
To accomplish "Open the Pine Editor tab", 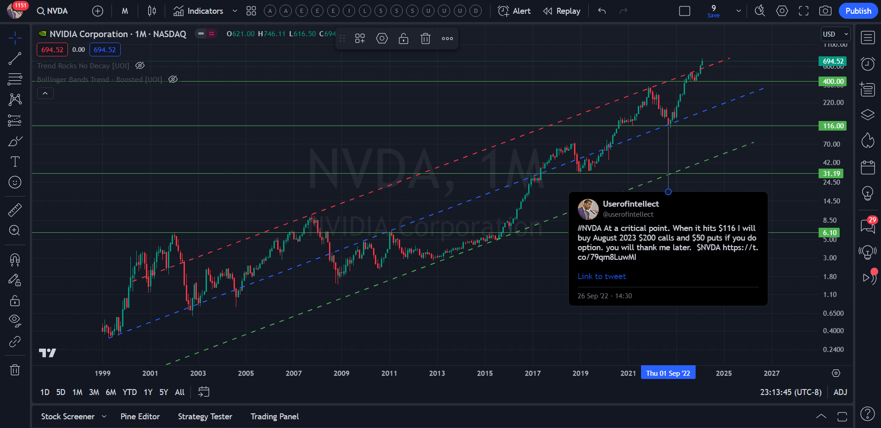I will coord(140,417).
